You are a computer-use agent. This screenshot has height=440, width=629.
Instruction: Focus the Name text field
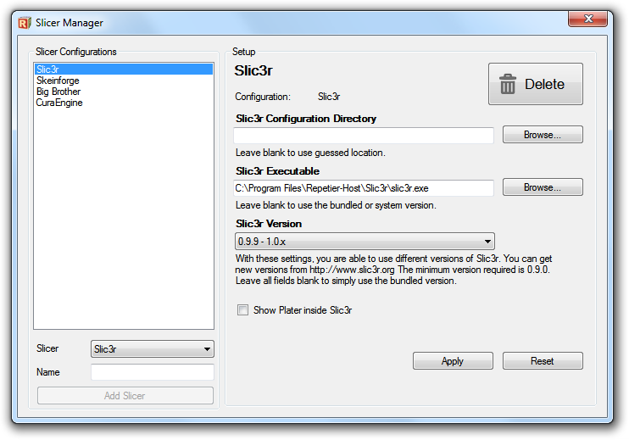(x=152, y=372)
